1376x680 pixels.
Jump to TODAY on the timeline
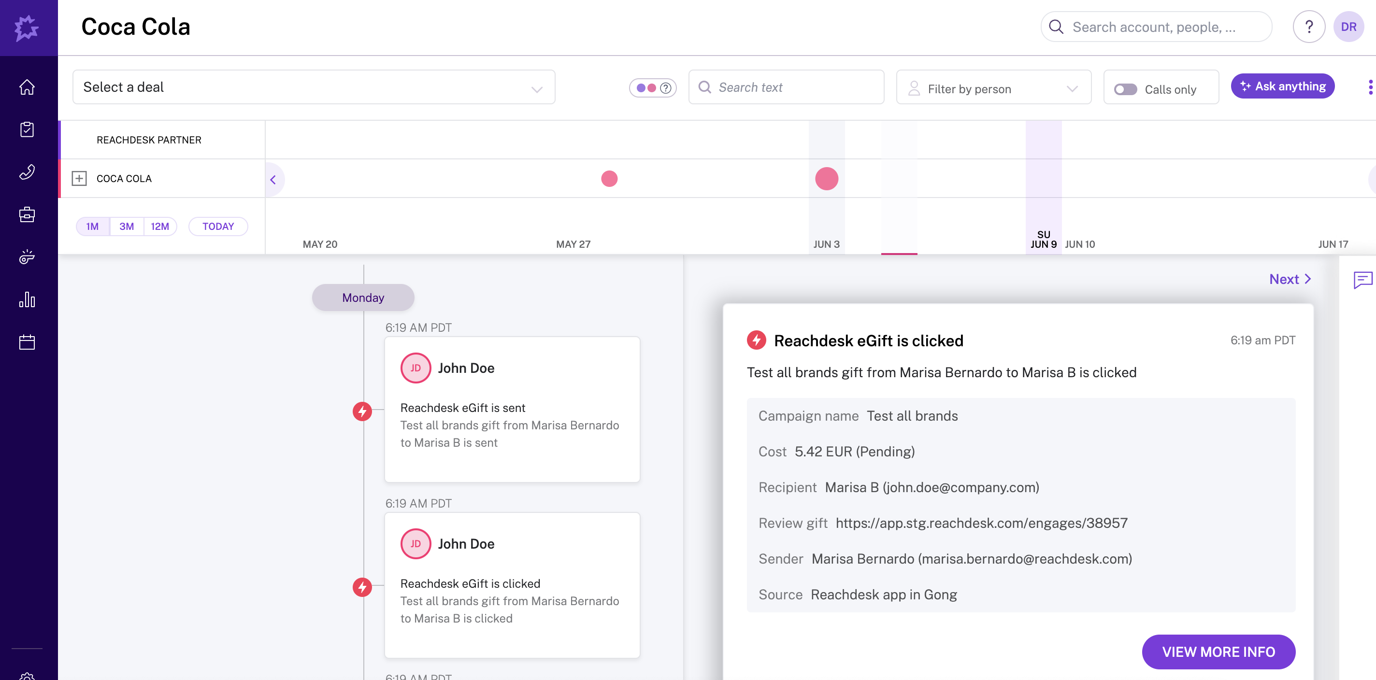(x=218, y=227)
